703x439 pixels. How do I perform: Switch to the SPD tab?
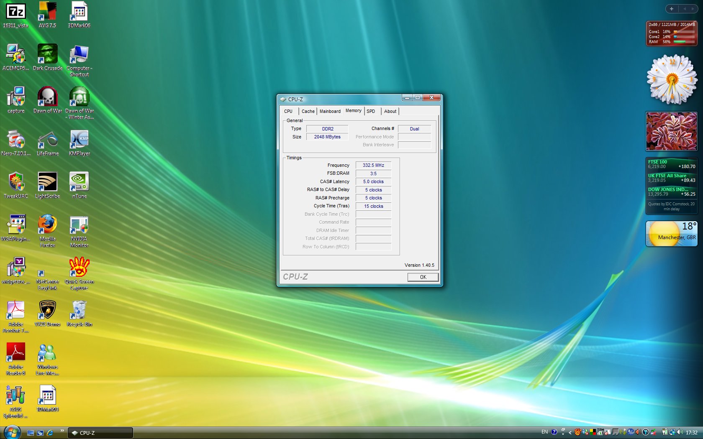pyautogui.click(x=371, y=111)
